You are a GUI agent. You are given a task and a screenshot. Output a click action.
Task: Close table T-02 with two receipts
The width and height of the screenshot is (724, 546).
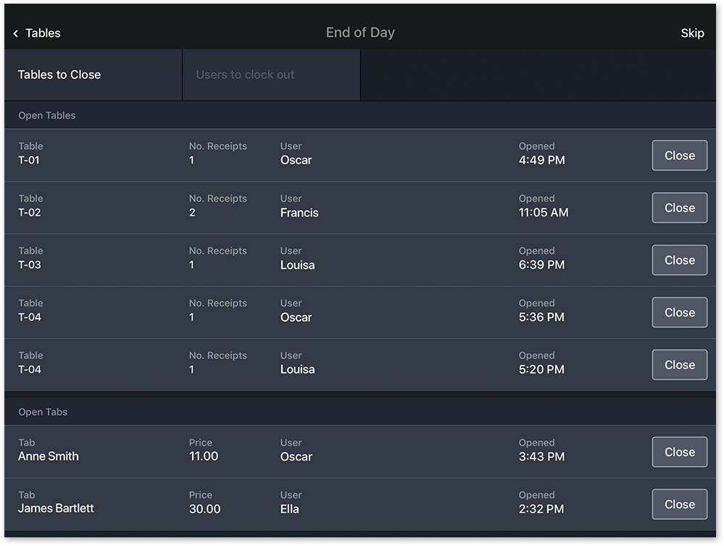pos(679,208)
